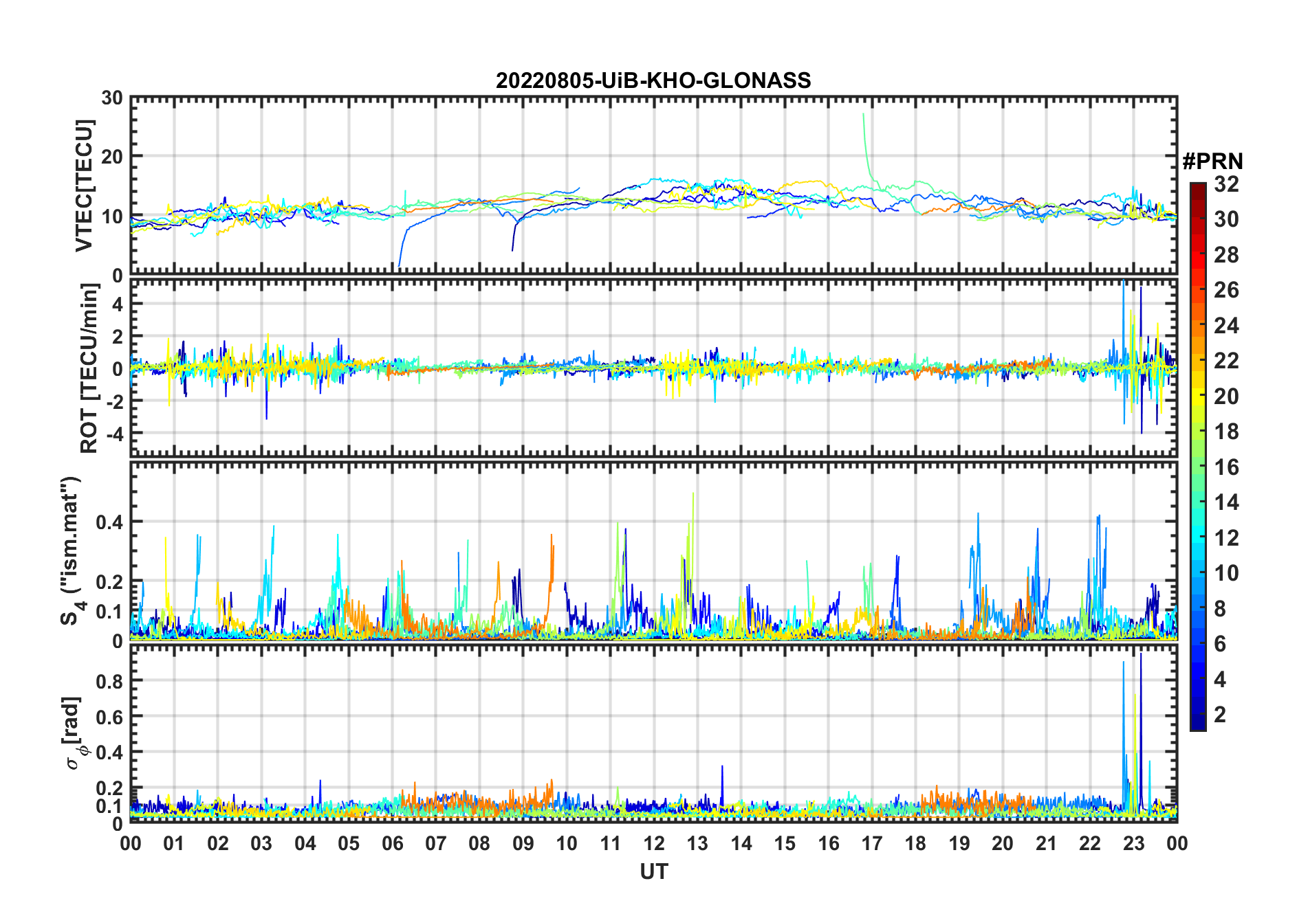This screenshot has height=914, width=1308.
Task: Select the UT x-axis label
Action: (x=653, y=872)
